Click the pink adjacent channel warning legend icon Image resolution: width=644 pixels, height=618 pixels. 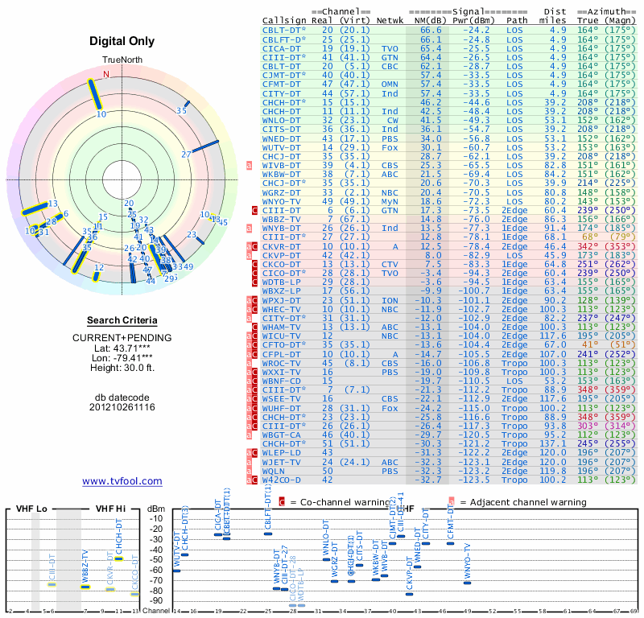(x=452, y=502)
